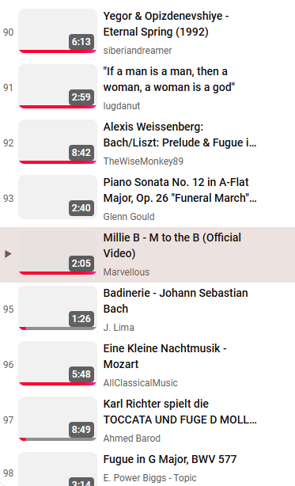Visit Ahmed Barod channel
295x486 pixels.
click(x=132, y=439)
